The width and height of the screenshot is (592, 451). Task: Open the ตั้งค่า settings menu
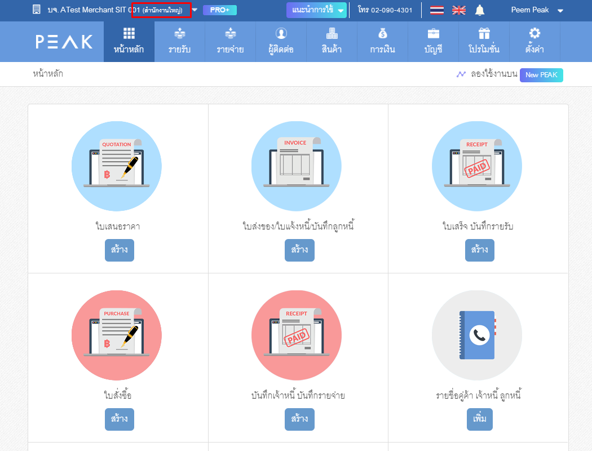pos(534,42)
